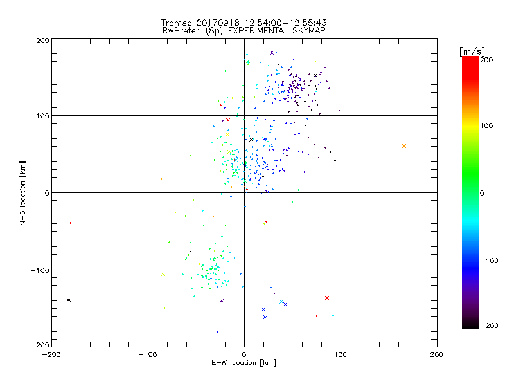Screen dimensions: 514x386
Task: Click the N-S axis tick label '-100'
Action: click(40, 270)
